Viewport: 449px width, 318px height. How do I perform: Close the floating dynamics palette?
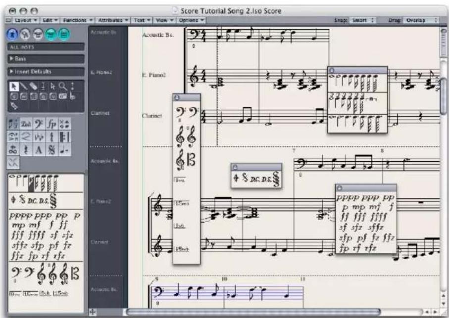coord(340,188)
